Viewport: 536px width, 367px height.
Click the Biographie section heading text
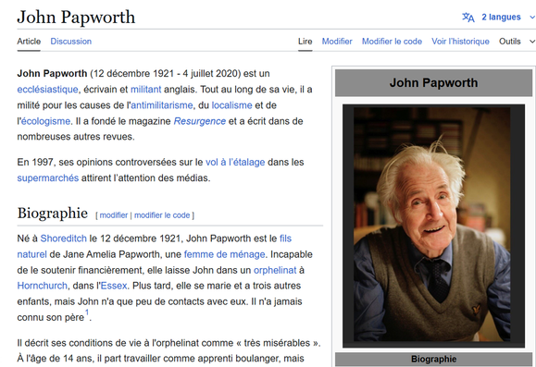[x=52, y=214]
